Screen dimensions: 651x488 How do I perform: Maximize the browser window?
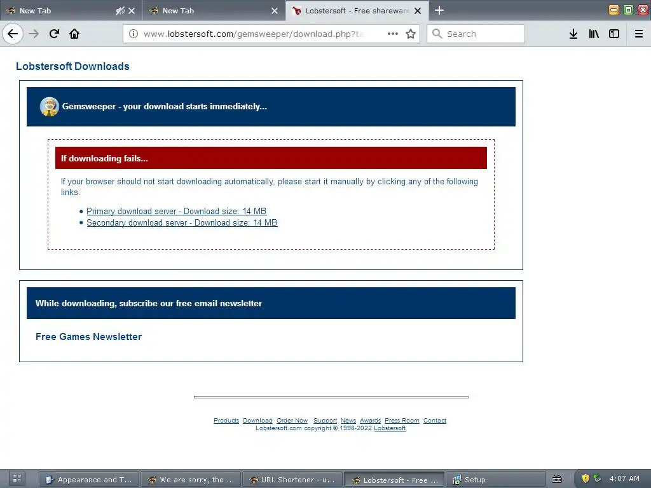point(628,10)
